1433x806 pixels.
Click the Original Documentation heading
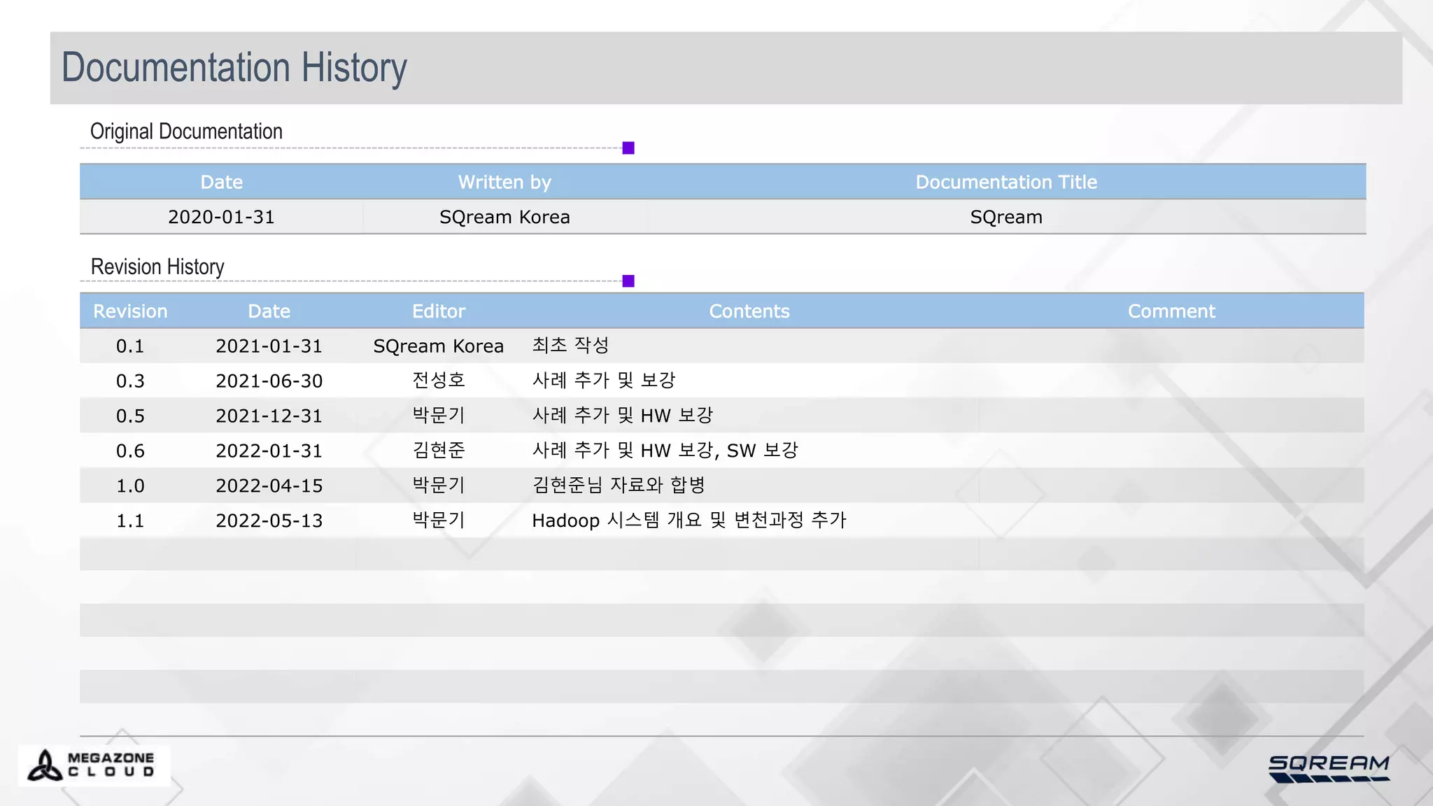point(186,132)
